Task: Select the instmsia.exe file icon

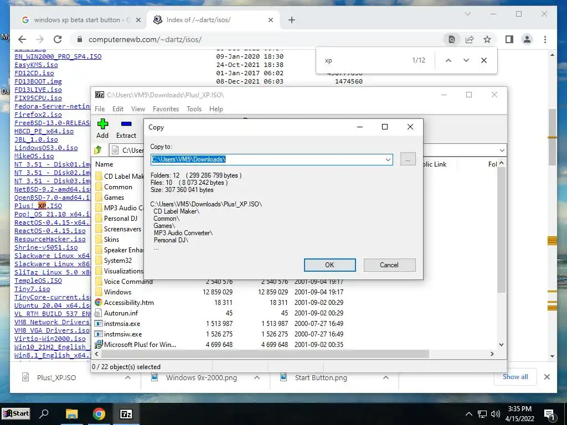Action: pyautogui.click(x=99, y=323)
